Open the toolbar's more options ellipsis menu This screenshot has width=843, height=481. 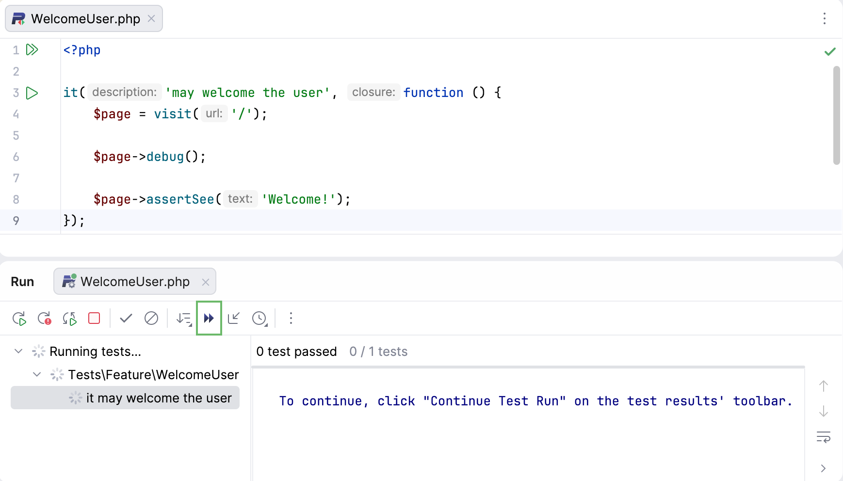[291, 318]
